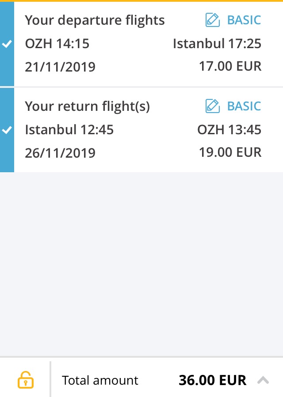Toggle the return flight checkmark
The width and height of the screenshot is (283, 397).
7,130
